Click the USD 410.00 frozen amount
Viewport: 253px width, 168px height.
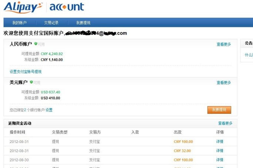(50, 98)
